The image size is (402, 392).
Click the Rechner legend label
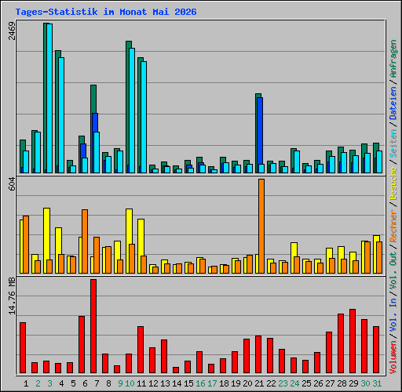point(393,226)
